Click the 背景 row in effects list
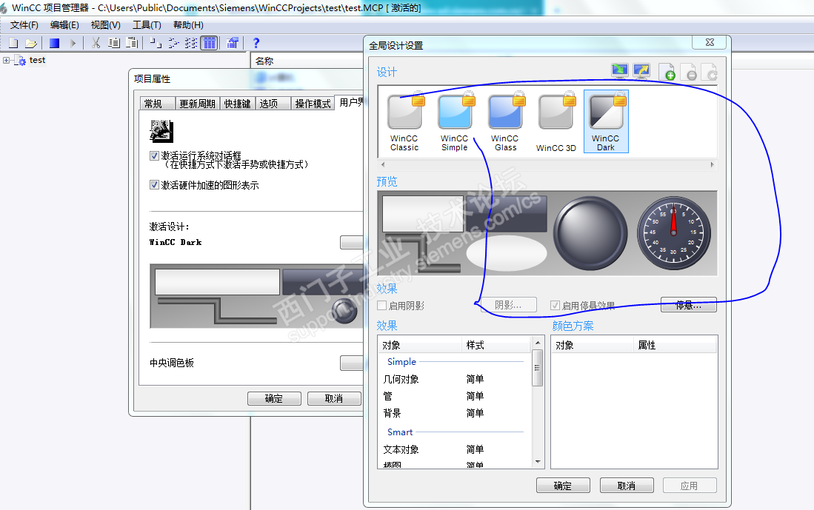 pos(454,413)
